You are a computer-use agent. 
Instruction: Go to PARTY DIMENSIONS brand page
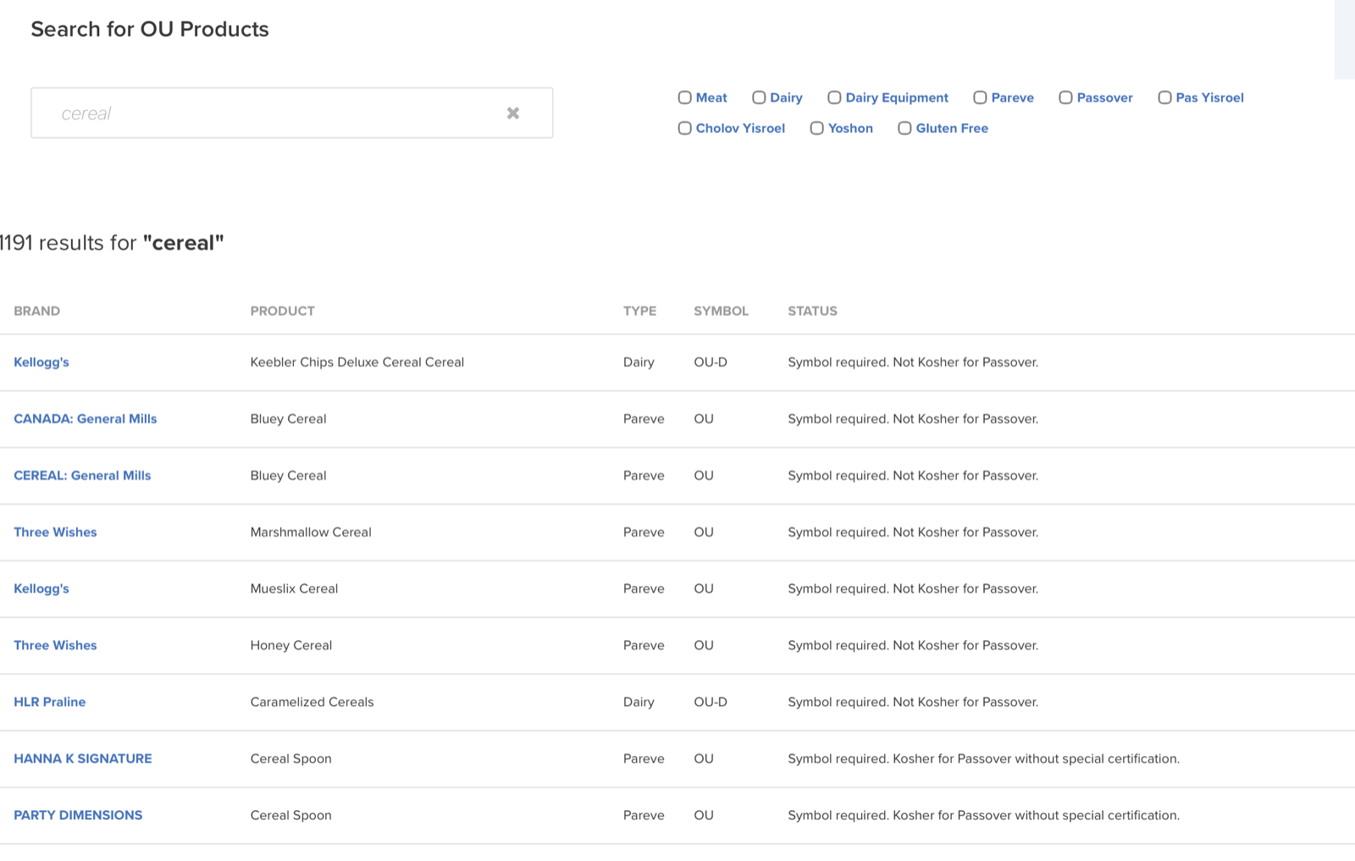click(78, 815)
